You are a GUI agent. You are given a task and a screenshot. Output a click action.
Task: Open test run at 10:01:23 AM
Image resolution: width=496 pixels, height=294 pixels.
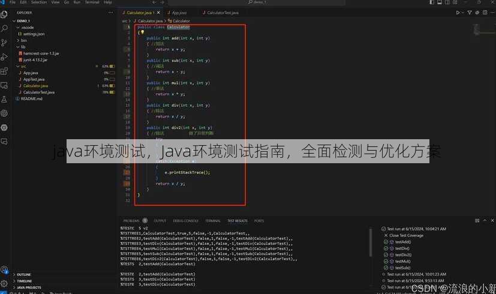[x=416, y=274]
